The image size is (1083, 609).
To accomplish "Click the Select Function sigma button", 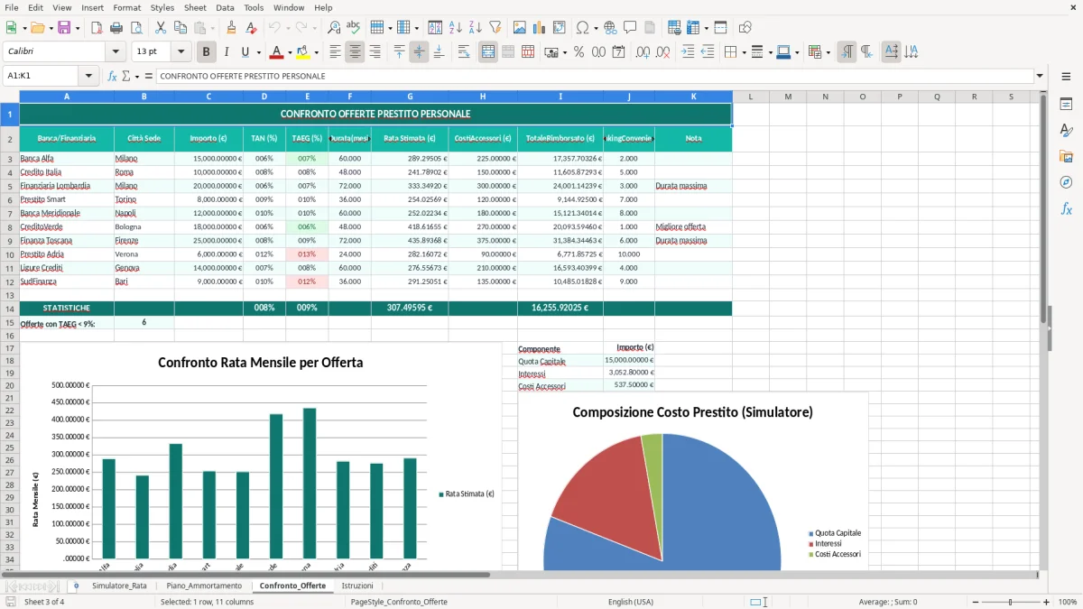I will click(125, 76).
